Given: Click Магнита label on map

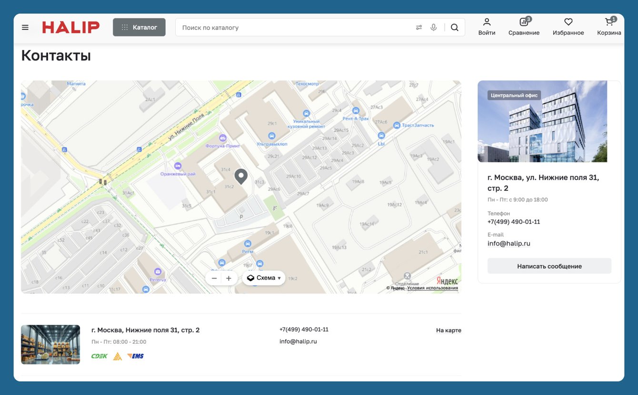Looking at the screenshot, I should coord(76,84).
